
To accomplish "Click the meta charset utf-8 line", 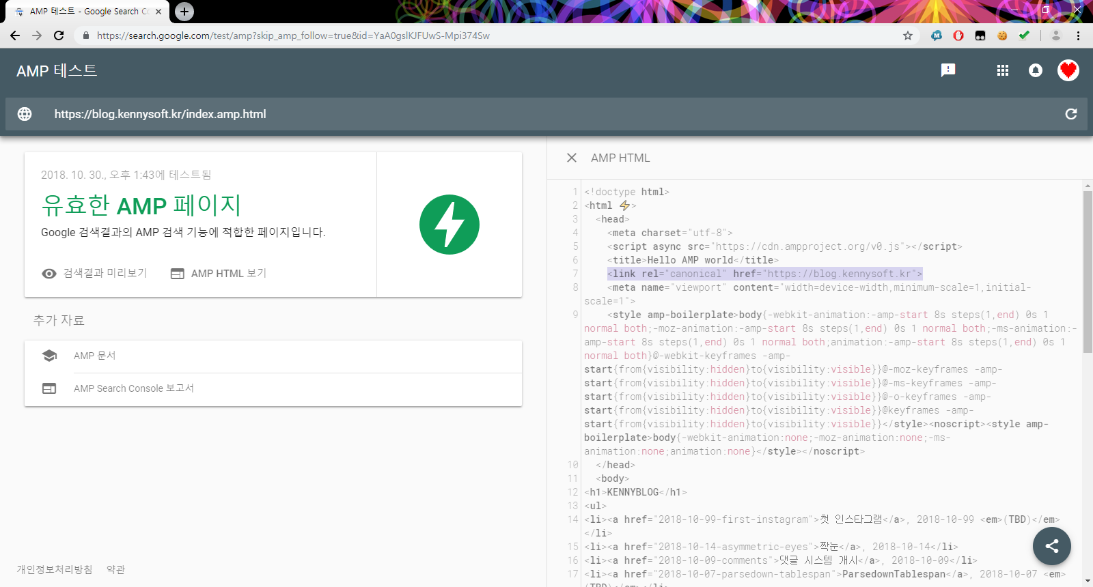I will tap(670, 233).
